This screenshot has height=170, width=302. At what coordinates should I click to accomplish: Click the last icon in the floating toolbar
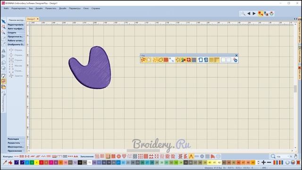click(235, 60)
